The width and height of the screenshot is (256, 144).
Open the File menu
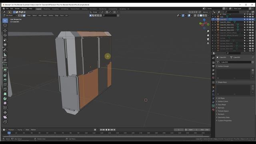7,9
